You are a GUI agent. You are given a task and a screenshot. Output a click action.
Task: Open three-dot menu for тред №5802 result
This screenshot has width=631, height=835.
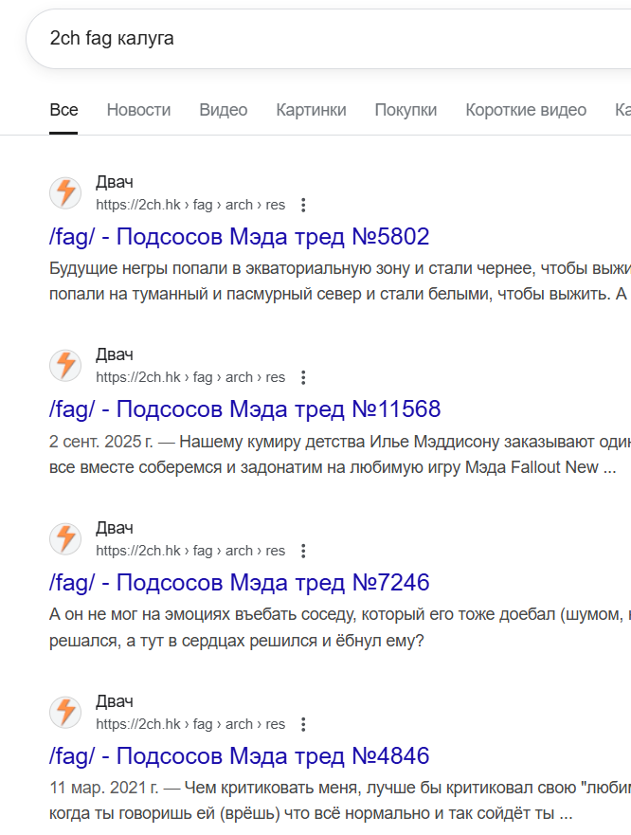point(303,205)
